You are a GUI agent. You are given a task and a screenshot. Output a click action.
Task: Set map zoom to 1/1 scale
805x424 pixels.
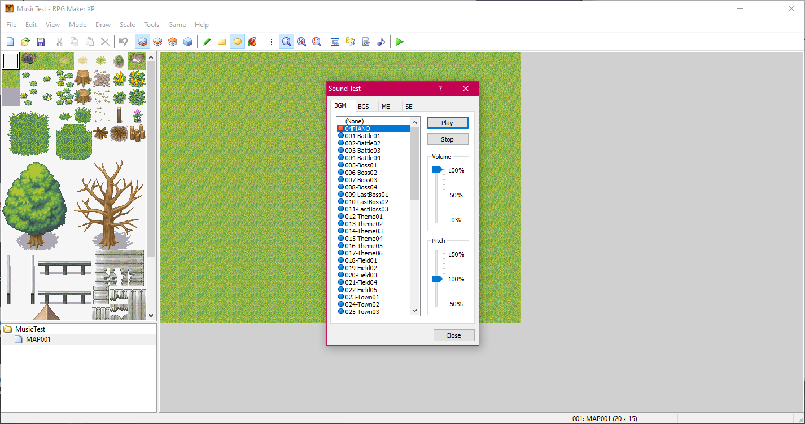point(287,42)
